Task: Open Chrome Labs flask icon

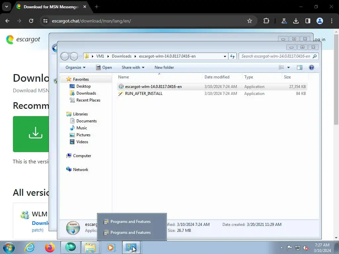Action: tap(284, 21)
